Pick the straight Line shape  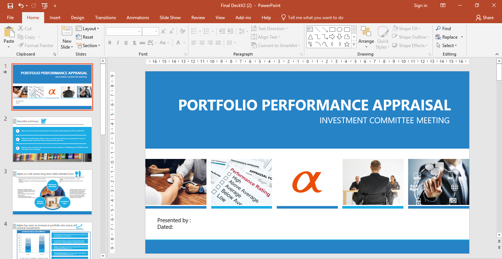(x=318, y=29)
